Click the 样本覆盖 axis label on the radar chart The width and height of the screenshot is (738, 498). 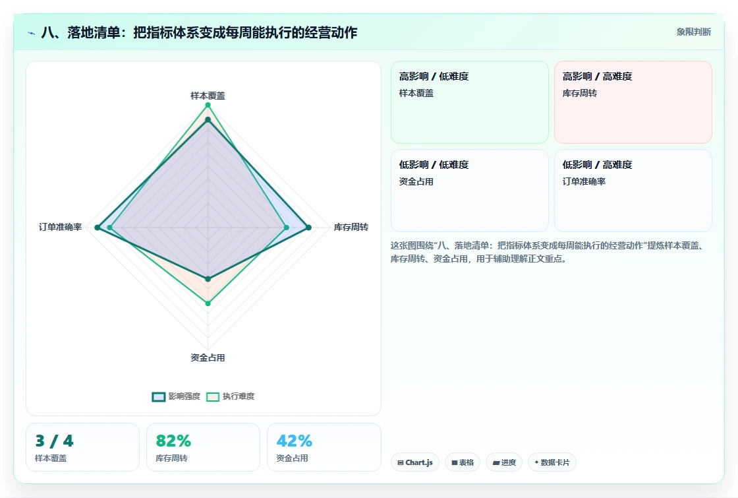point(208,96)
